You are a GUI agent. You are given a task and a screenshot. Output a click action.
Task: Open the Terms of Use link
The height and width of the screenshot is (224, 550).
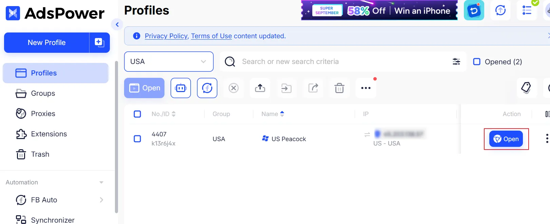(211, 36)
